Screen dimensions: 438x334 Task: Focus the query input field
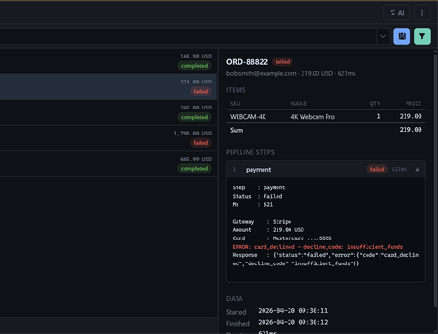point(188,36)
